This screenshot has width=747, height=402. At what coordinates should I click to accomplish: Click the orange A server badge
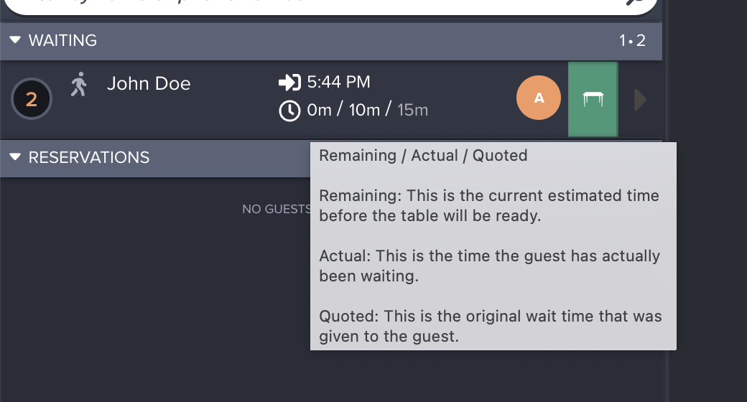(x=539, y=98)
